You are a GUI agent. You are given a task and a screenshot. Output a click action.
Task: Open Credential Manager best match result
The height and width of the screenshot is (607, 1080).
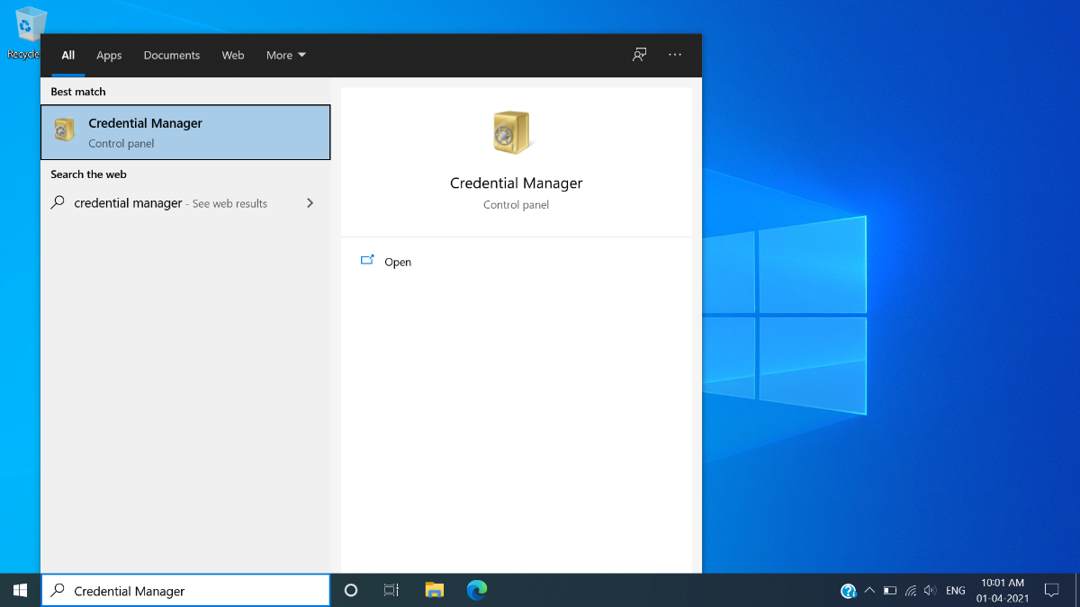click(x=185, y=132)
